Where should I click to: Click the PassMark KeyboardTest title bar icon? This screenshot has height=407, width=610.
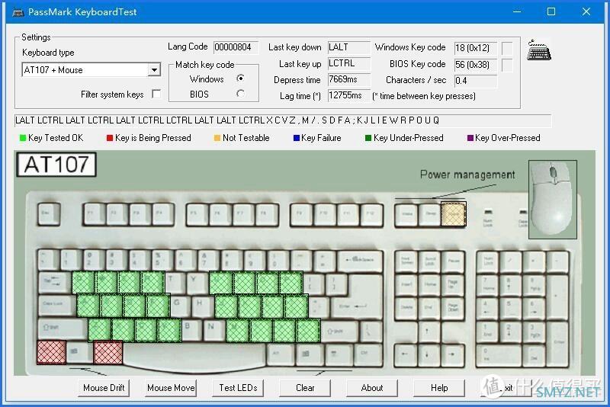point(18,12)
